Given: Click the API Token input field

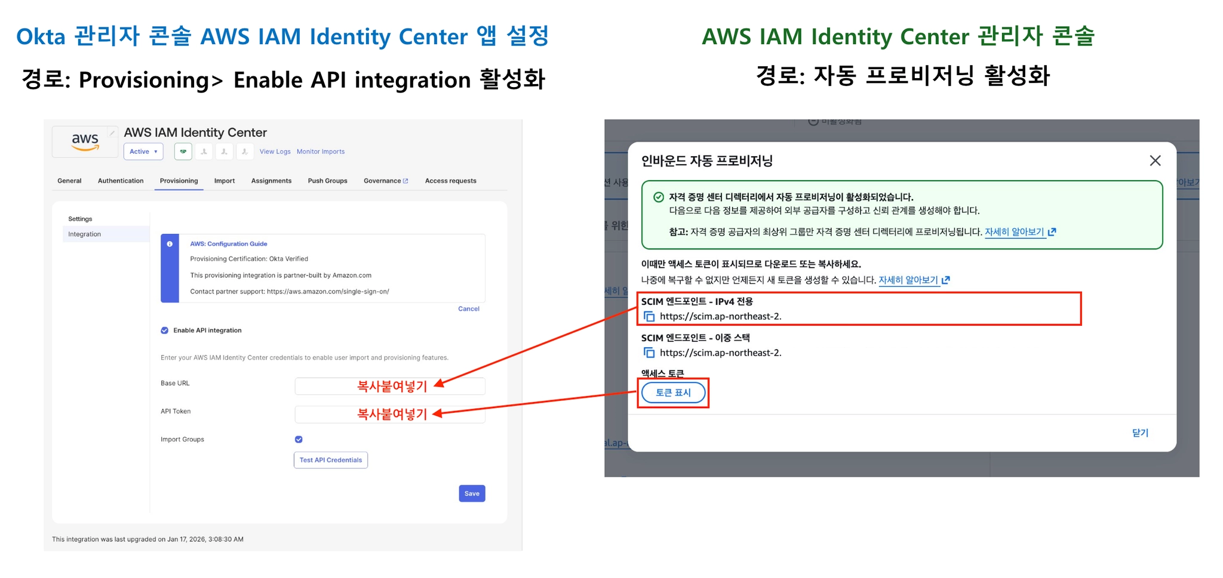Looking at the screenshot, I should click(390, 414).
